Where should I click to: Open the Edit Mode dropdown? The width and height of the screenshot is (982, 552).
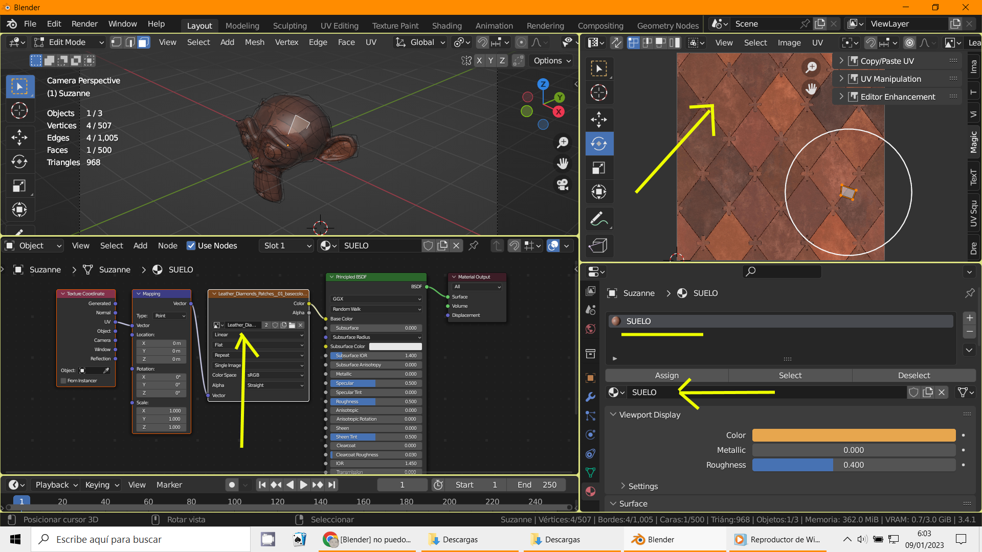coord(70,42)
